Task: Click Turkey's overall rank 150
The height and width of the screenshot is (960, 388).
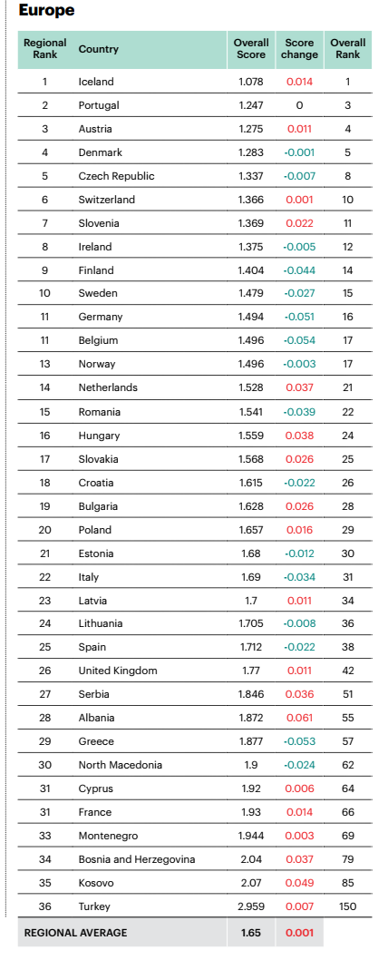Action: 347,906
